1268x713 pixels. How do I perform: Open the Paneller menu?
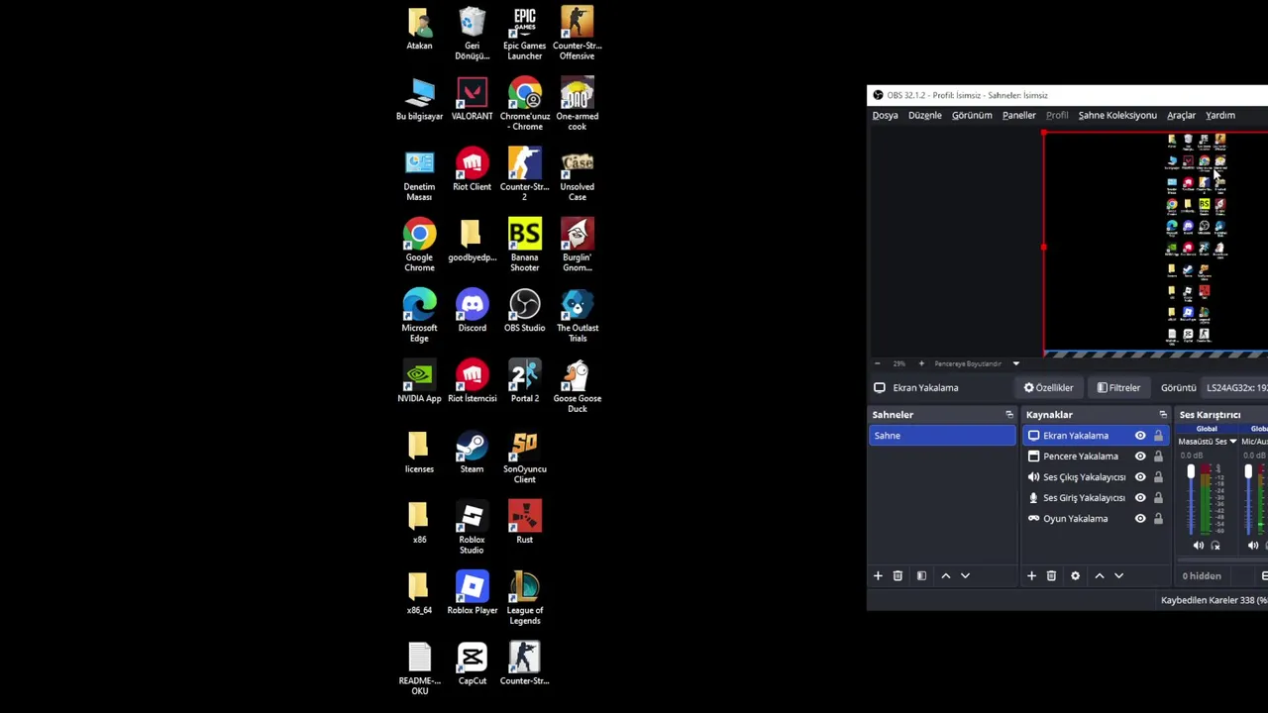(1018, 115)
